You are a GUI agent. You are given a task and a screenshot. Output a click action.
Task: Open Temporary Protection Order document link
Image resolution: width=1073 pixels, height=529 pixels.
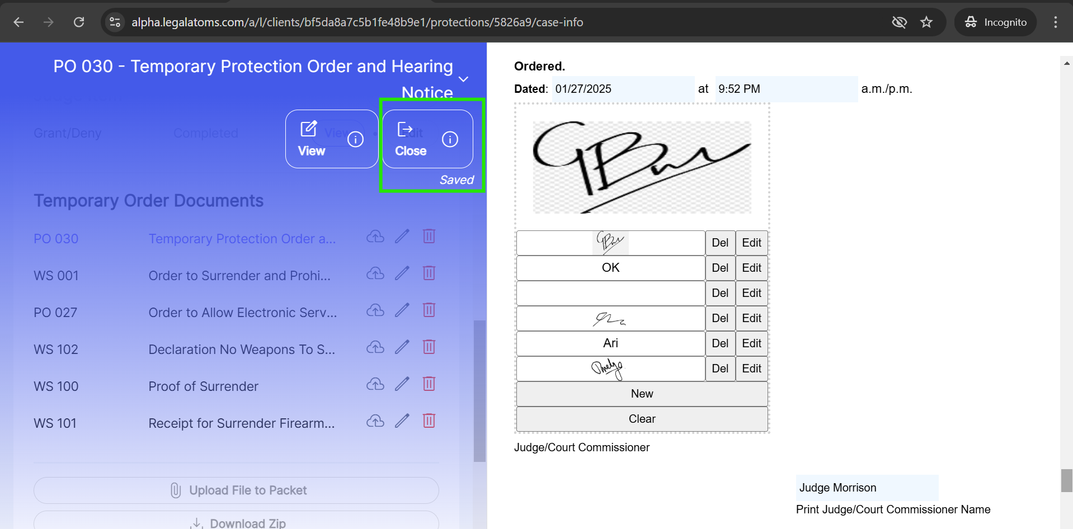pos(242,239)
